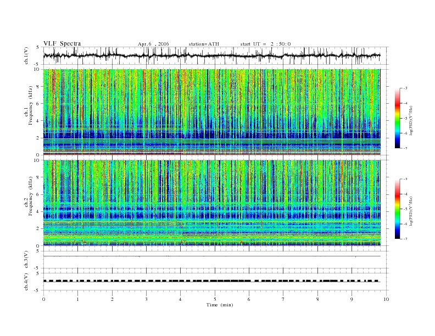Click the 'start UT = 2 :50: 0' label
The width and height of the screenshot is (435, 336).
point(265,44)
